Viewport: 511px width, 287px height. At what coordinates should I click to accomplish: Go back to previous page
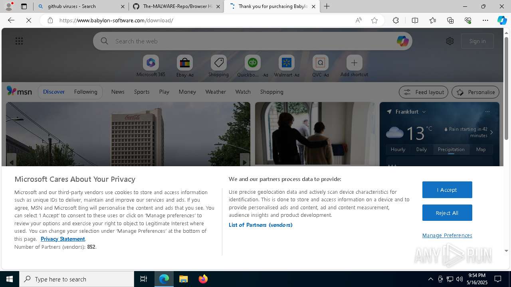click(x=11, y=20)
